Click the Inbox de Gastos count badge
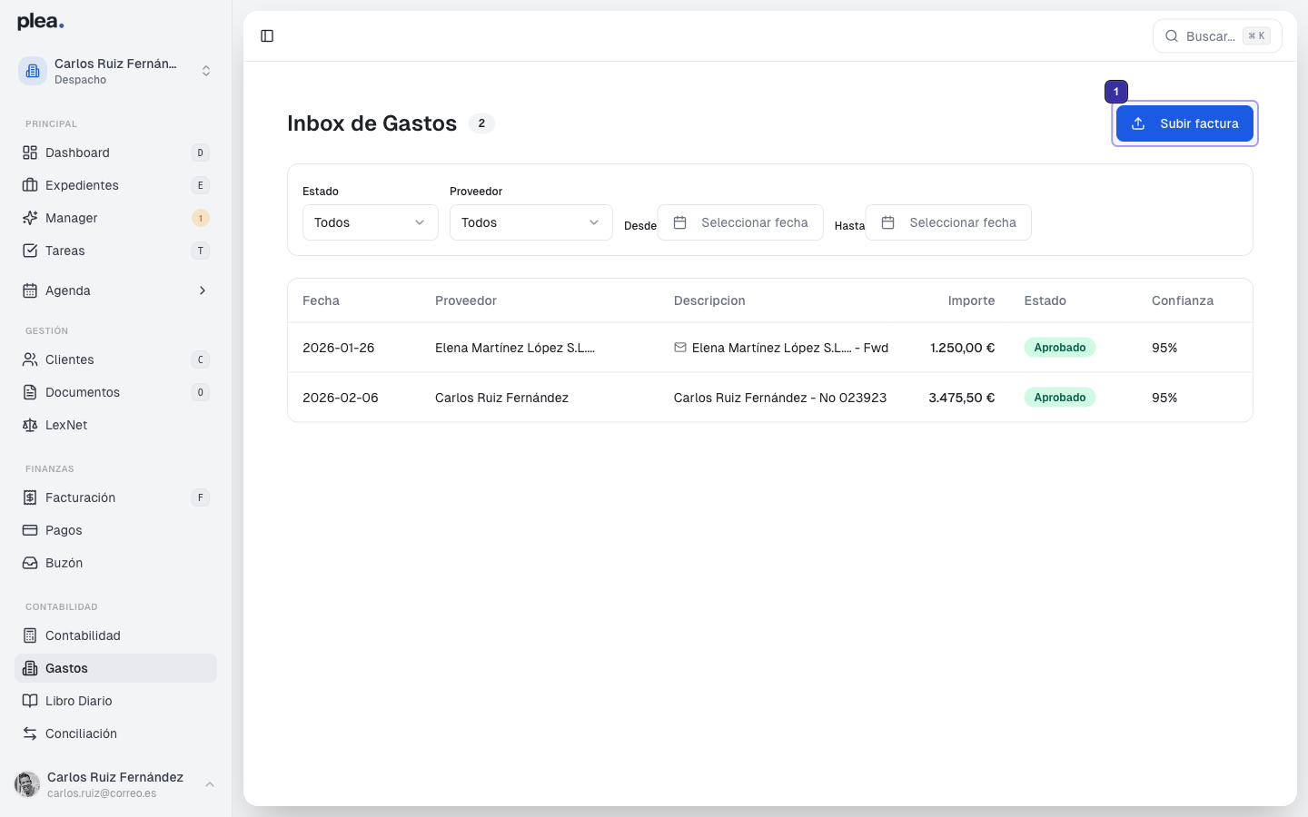This screenshot has height=817, width=1308. pyautogui.click(x=481, y=123)
